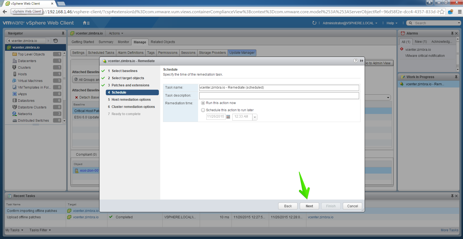Open the remediation time dropdown
This screenshot has width=463, height=239.
pyautogui.click(x=255, y=117)
